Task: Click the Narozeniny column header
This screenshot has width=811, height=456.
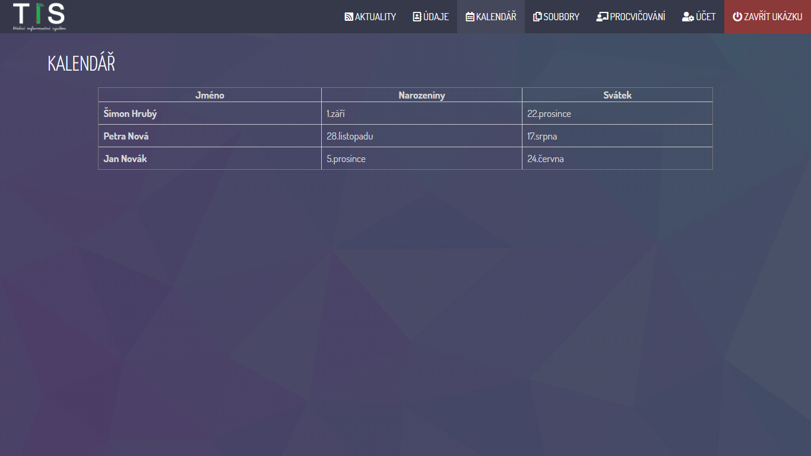Action: pos(422,95)
